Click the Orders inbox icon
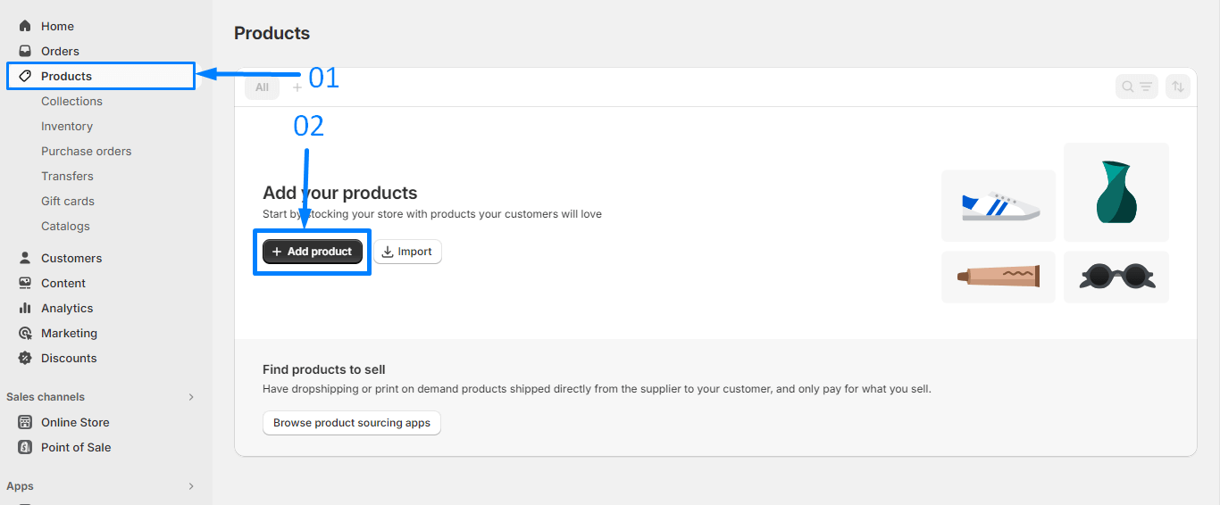 coord(25,51)
